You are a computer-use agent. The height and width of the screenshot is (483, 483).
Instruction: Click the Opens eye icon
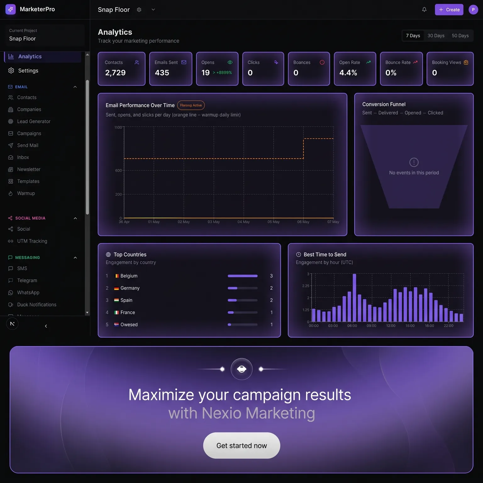tap(230, 62)
